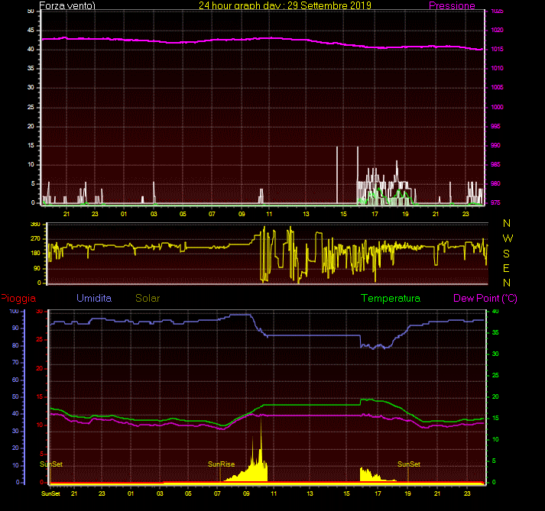Click the blue 'Umidita' legend label
Image resolution: width=545 pixels, height=511 pixels.
tap(94, 298)
